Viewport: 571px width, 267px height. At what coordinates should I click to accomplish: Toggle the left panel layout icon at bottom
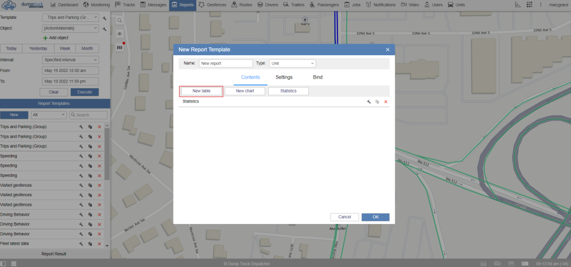tap(3, 263)
